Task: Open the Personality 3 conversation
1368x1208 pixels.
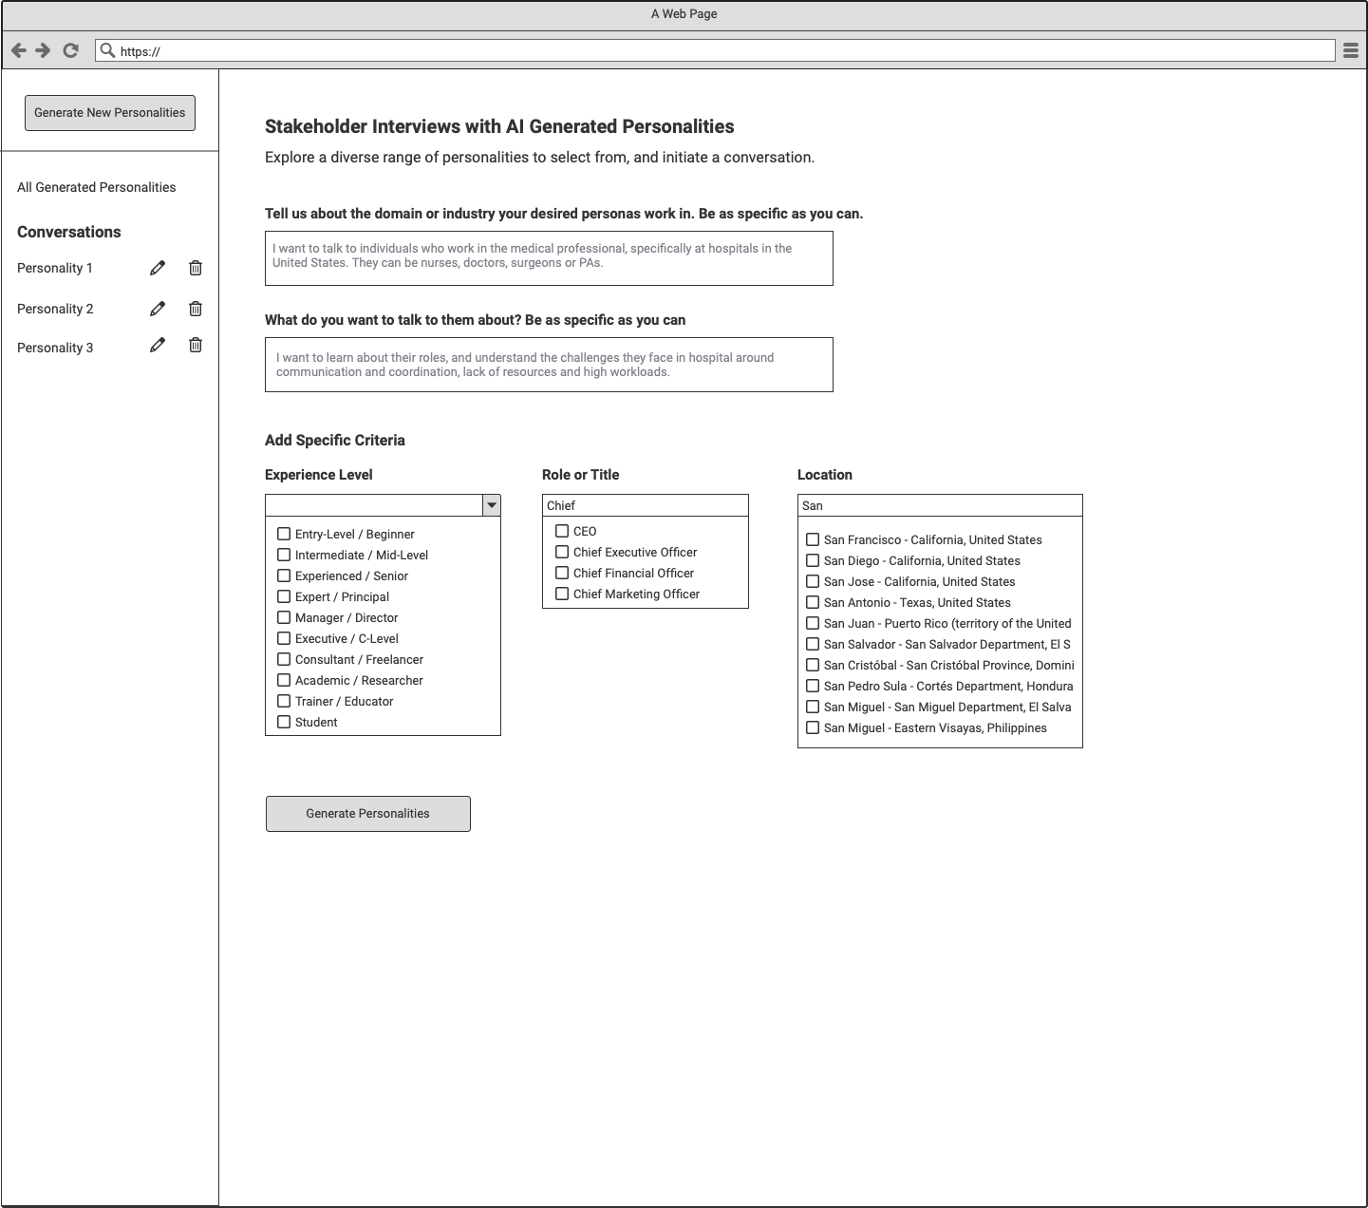Action: click(55, 348)
